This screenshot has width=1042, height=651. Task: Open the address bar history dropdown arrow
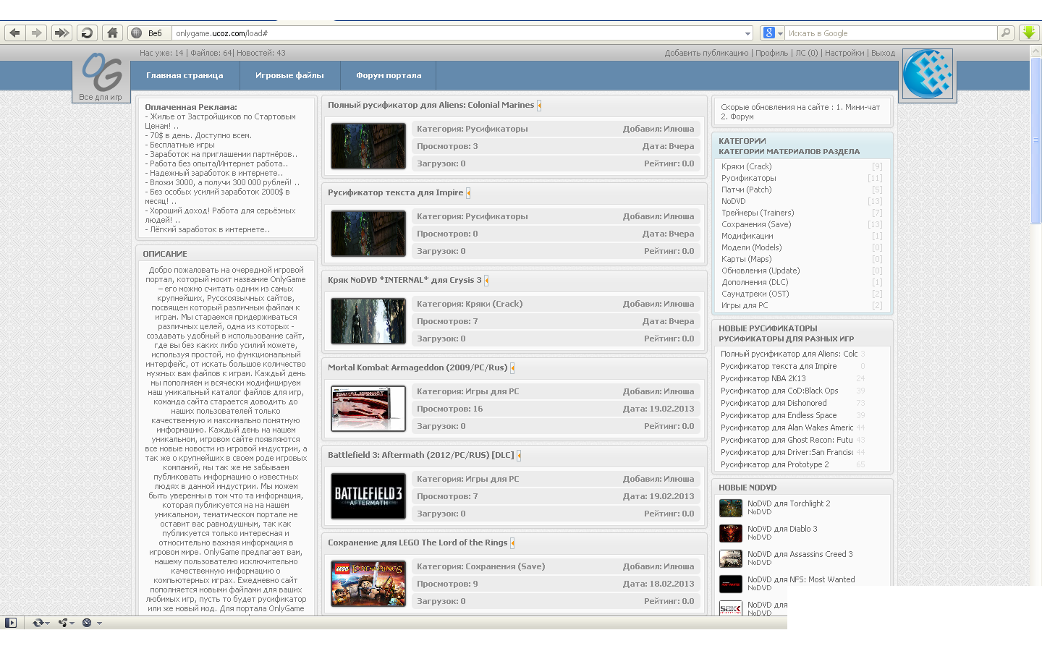747,33
